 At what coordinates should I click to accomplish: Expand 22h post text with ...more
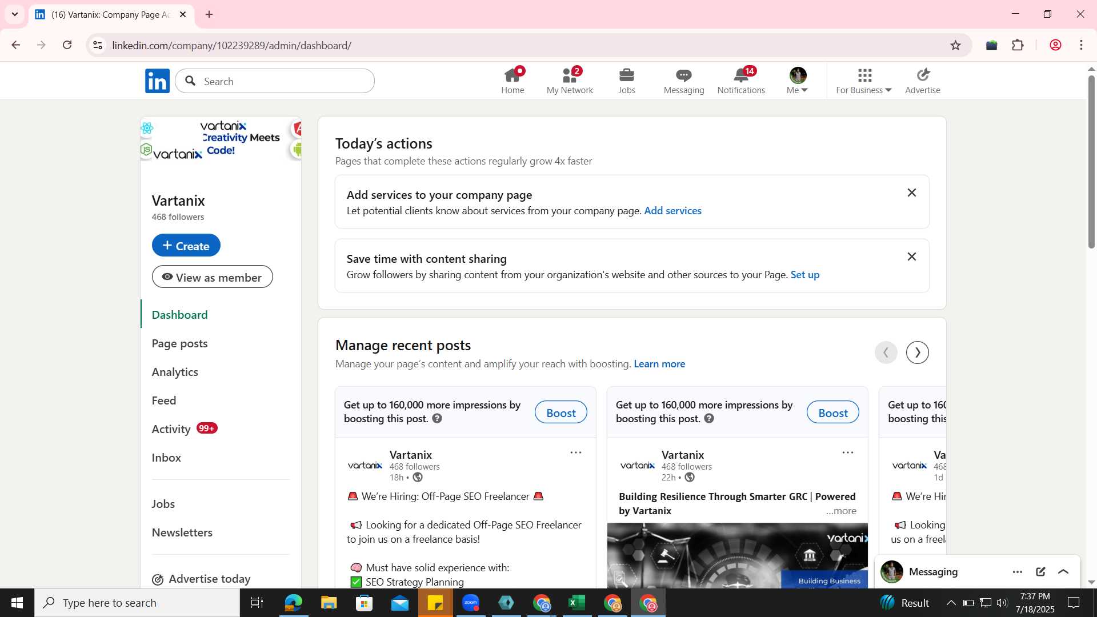tap(841, 511)
